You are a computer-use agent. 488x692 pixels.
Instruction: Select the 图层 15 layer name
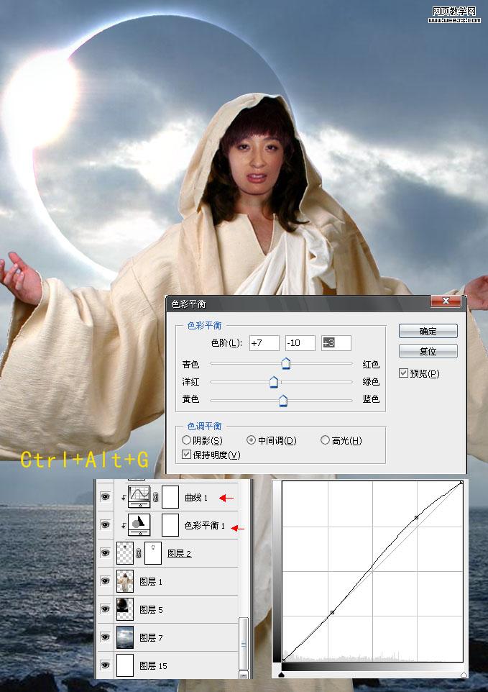point(153,665)
